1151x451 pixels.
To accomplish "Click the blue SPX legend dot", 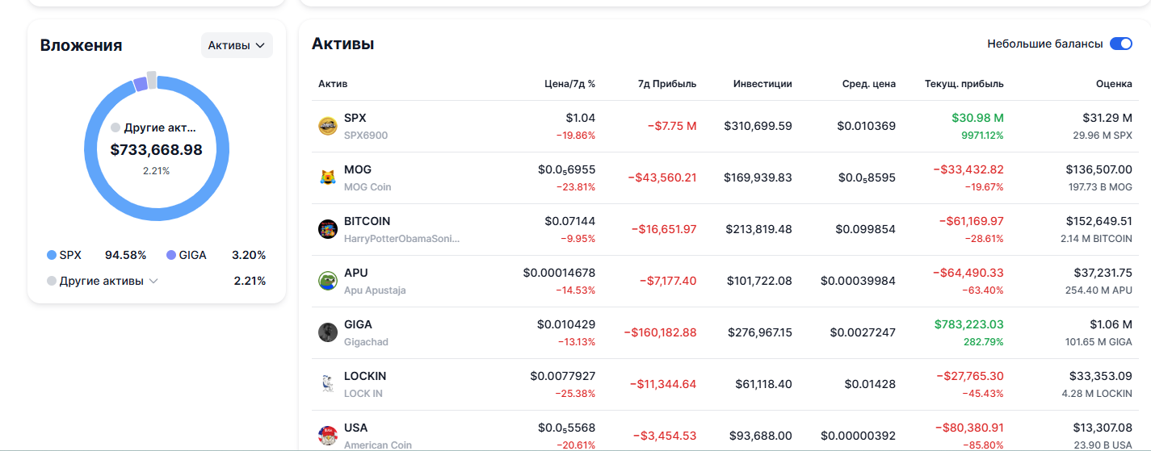I will 52,255.
